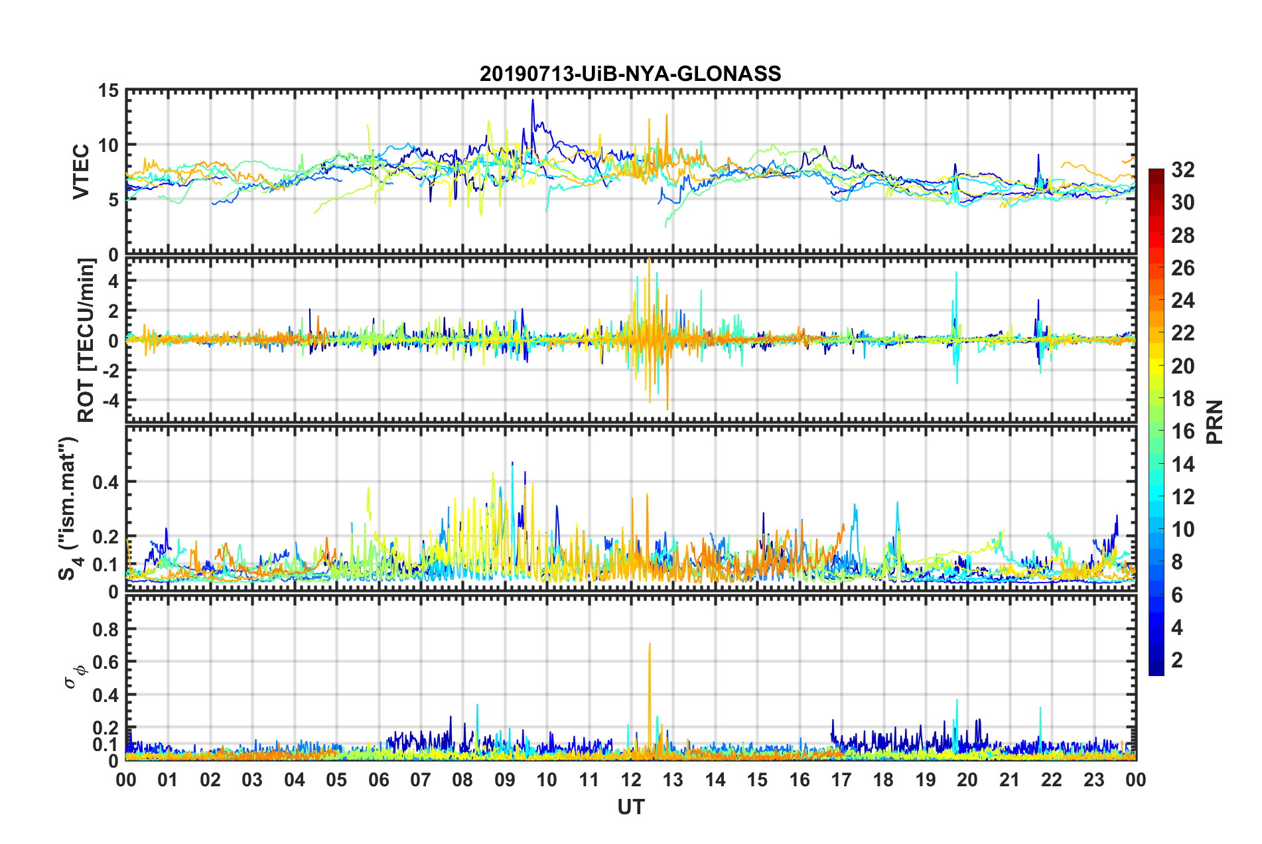The height and width of the screenshot is (844, 1262).
Task: Click colorbar tick label 24
Action: click(x=1182, y=301)
